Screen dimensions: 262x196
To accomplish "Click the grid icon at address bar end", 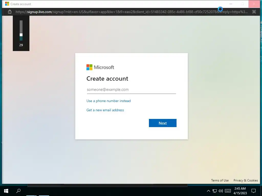I will tap(254, 12).
